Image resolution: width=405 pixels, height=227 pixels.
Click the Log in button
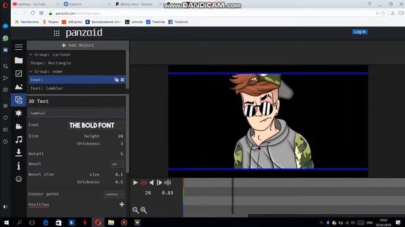click(x=360, y=32)
